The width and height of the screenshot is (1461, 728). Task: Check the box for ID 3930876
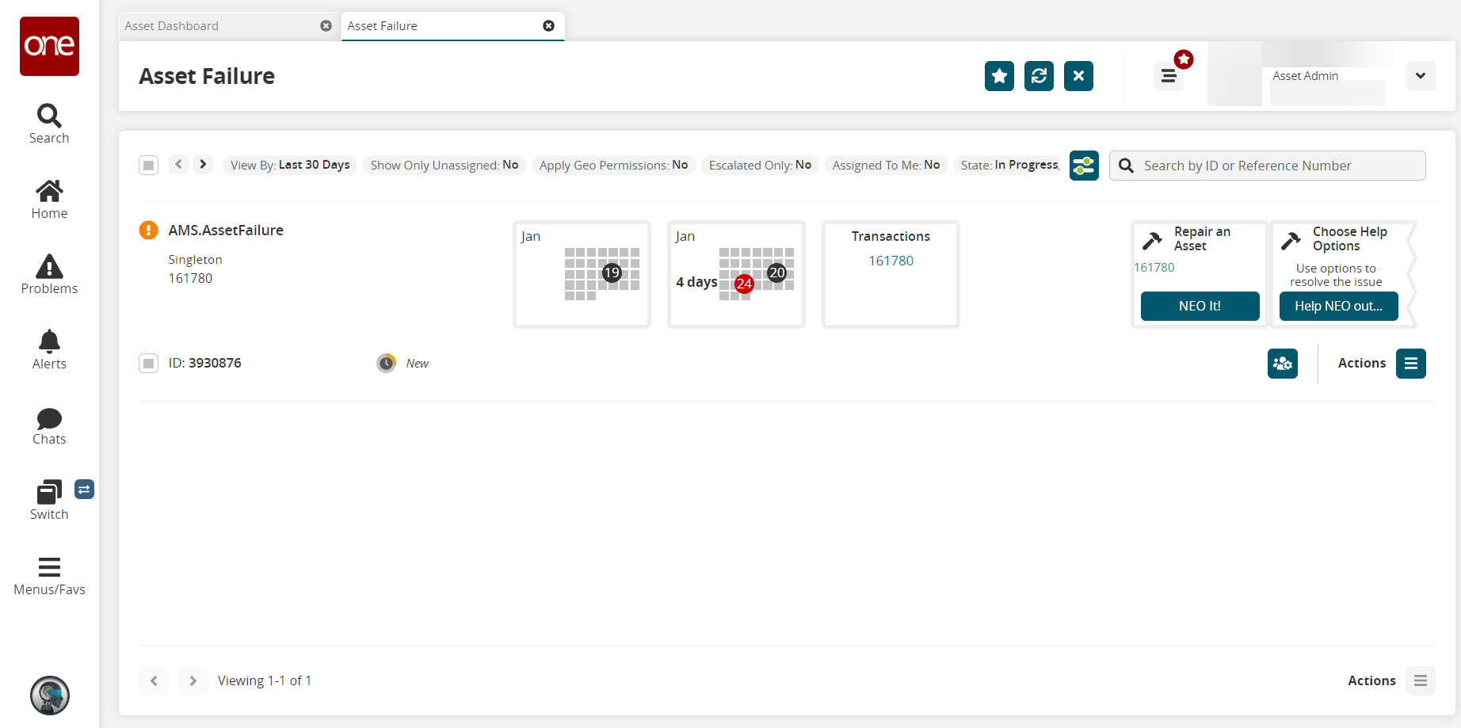point(148,364)
